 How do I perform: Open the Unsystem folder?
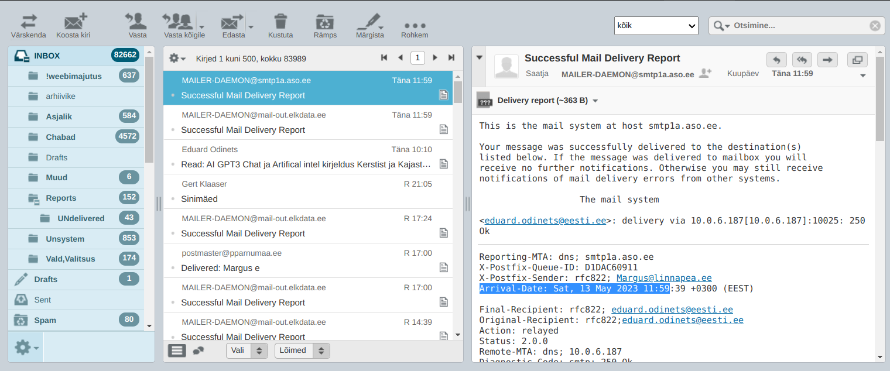(76, 239)
